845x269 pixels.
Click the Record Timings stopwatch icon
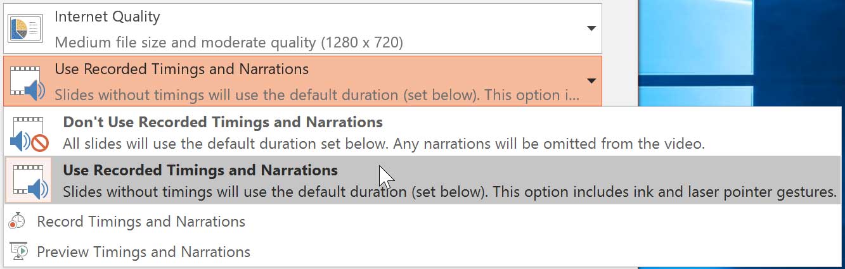coord(18,222)
